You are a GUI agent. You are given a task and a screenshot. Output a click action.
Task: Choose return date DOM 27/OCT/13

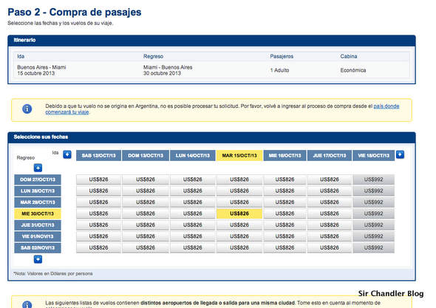click(38, 179)
